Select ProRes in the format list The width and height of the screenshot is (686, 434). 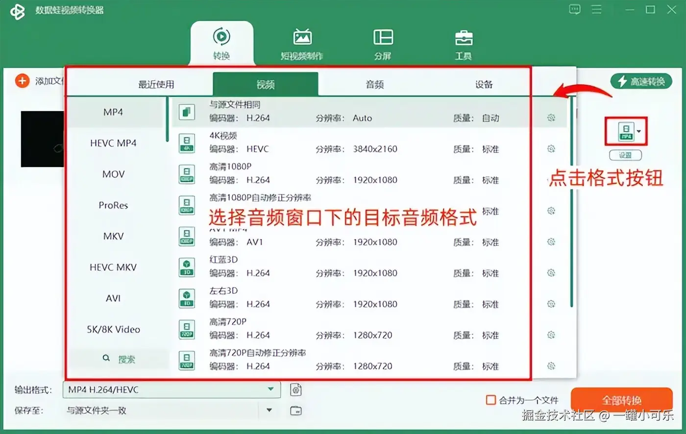pos(113,205)
